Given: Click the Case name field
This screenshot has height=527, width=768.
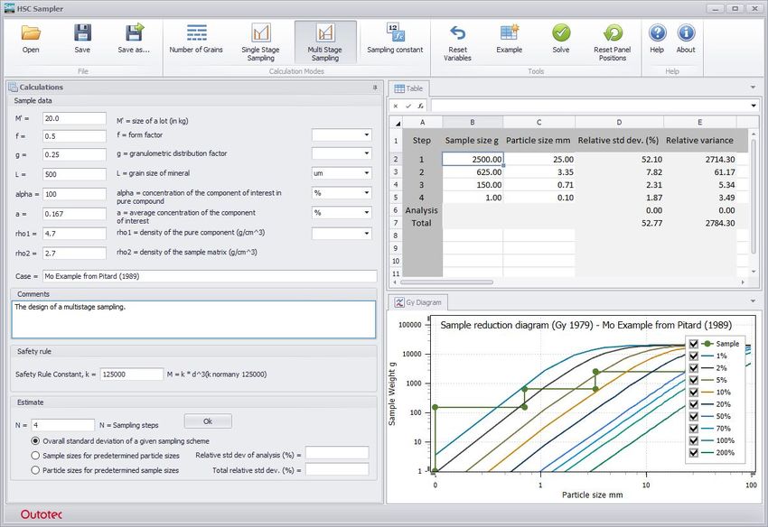Looking at the screenshot, I should coord(210,276).
